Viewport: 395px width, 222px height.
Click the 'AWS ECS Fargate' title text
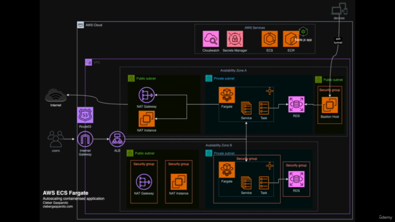(x=65, y=193)
